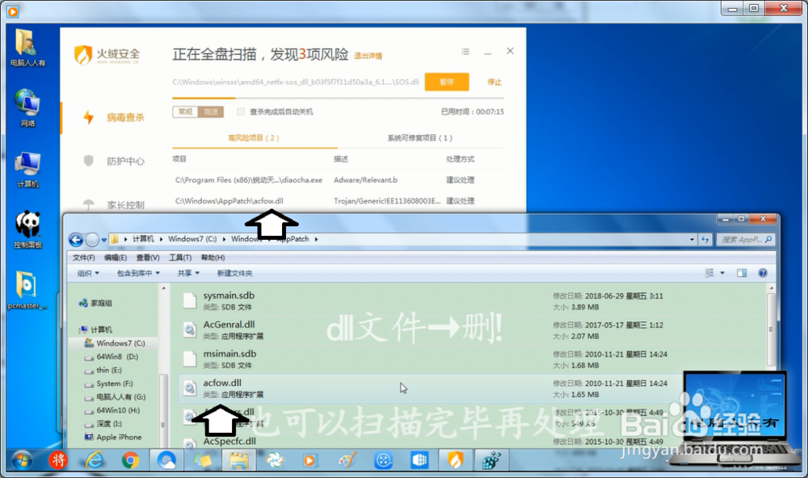Open the pcmaster desktop icon
Screen dimensions: 808x478
click(x=27, y=290)
